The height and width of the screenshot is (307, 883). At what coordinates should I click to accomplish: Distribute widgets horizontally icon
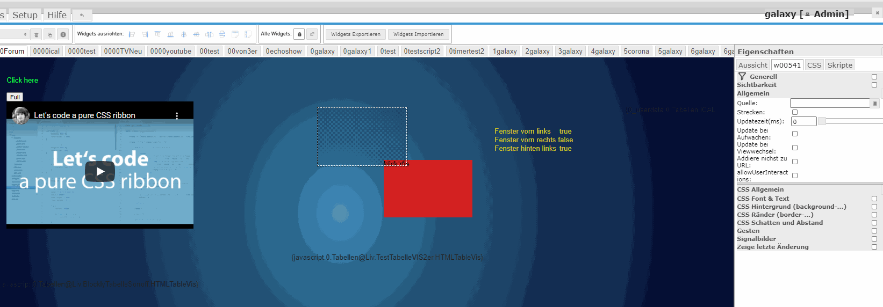(x=209, y=34)
